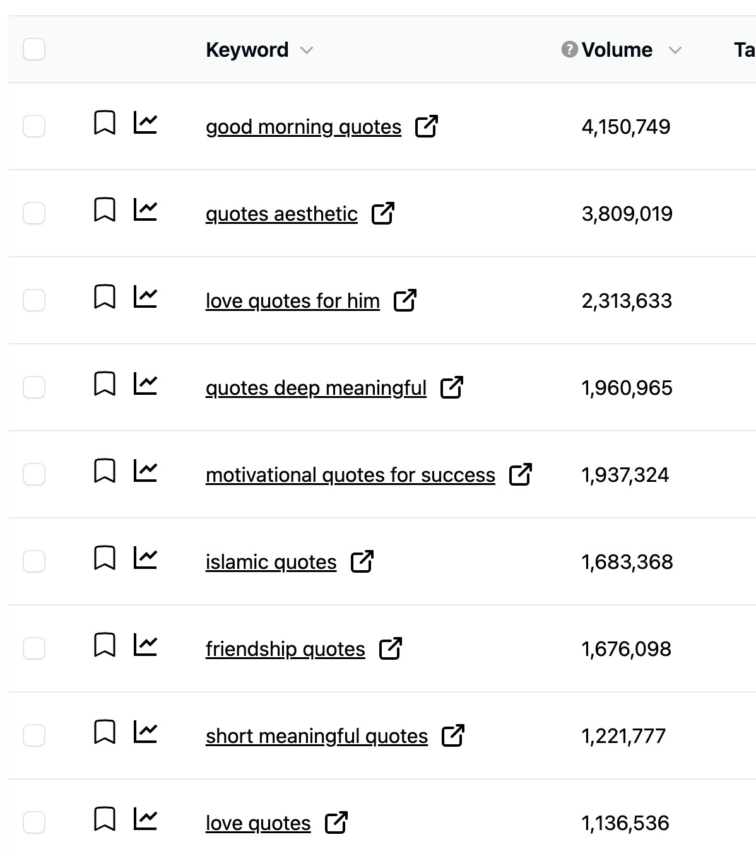The width and height of the screenshot is (756, 854).
Task: Show trend chart for love quotes
Action: coord(145,819)
